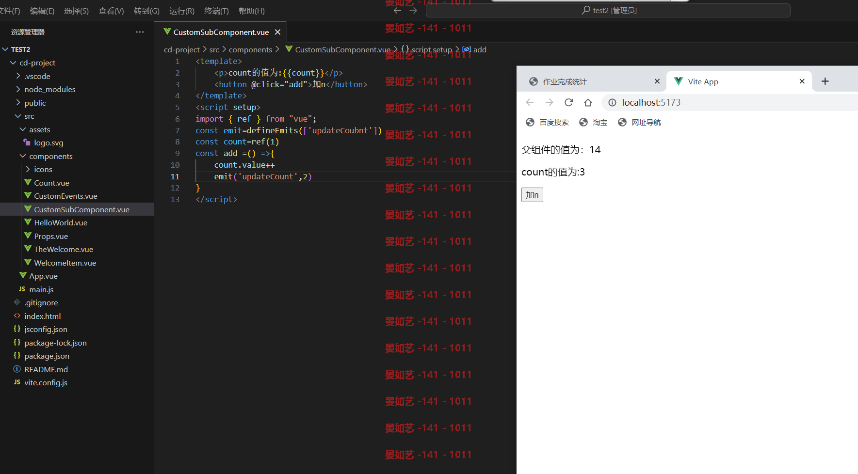Click the test2 command center search box
Viewport: 858px width, 474px height.
point(608,10)
